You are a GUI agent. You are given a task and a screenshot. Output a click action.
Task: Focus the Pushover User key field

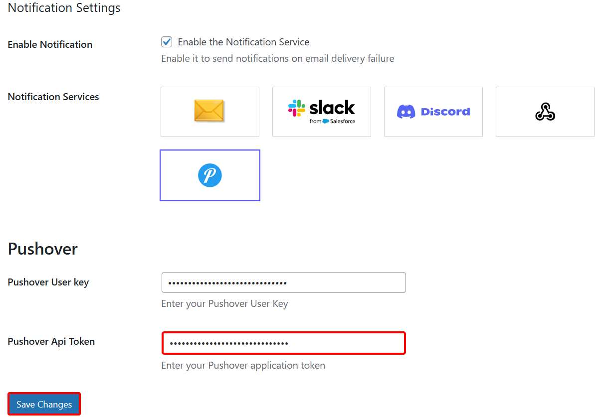click(x=283, y=282)
